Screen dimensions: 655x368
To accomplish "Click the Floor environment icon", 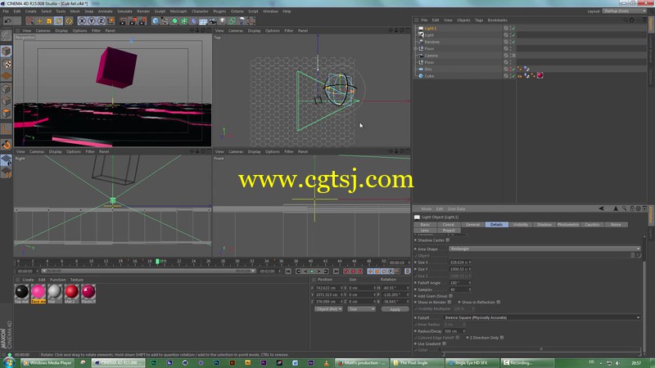I will (203, 20).
